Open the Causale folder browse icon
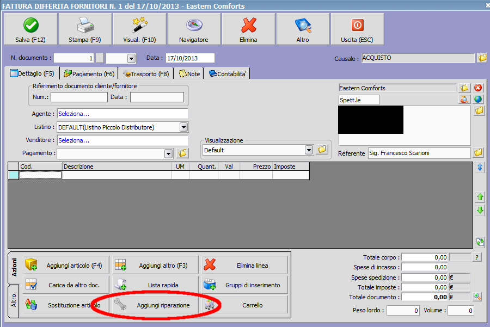Image resolution: width=490 pixels, height=327 pixels. 482,58
